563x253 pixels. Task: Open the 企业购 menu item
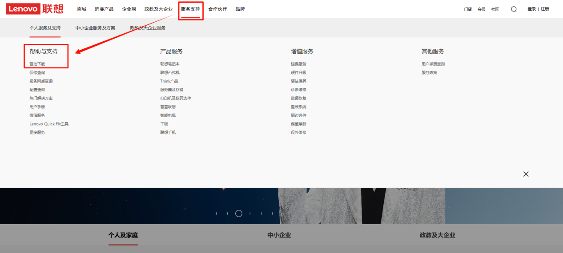(129, 9)
